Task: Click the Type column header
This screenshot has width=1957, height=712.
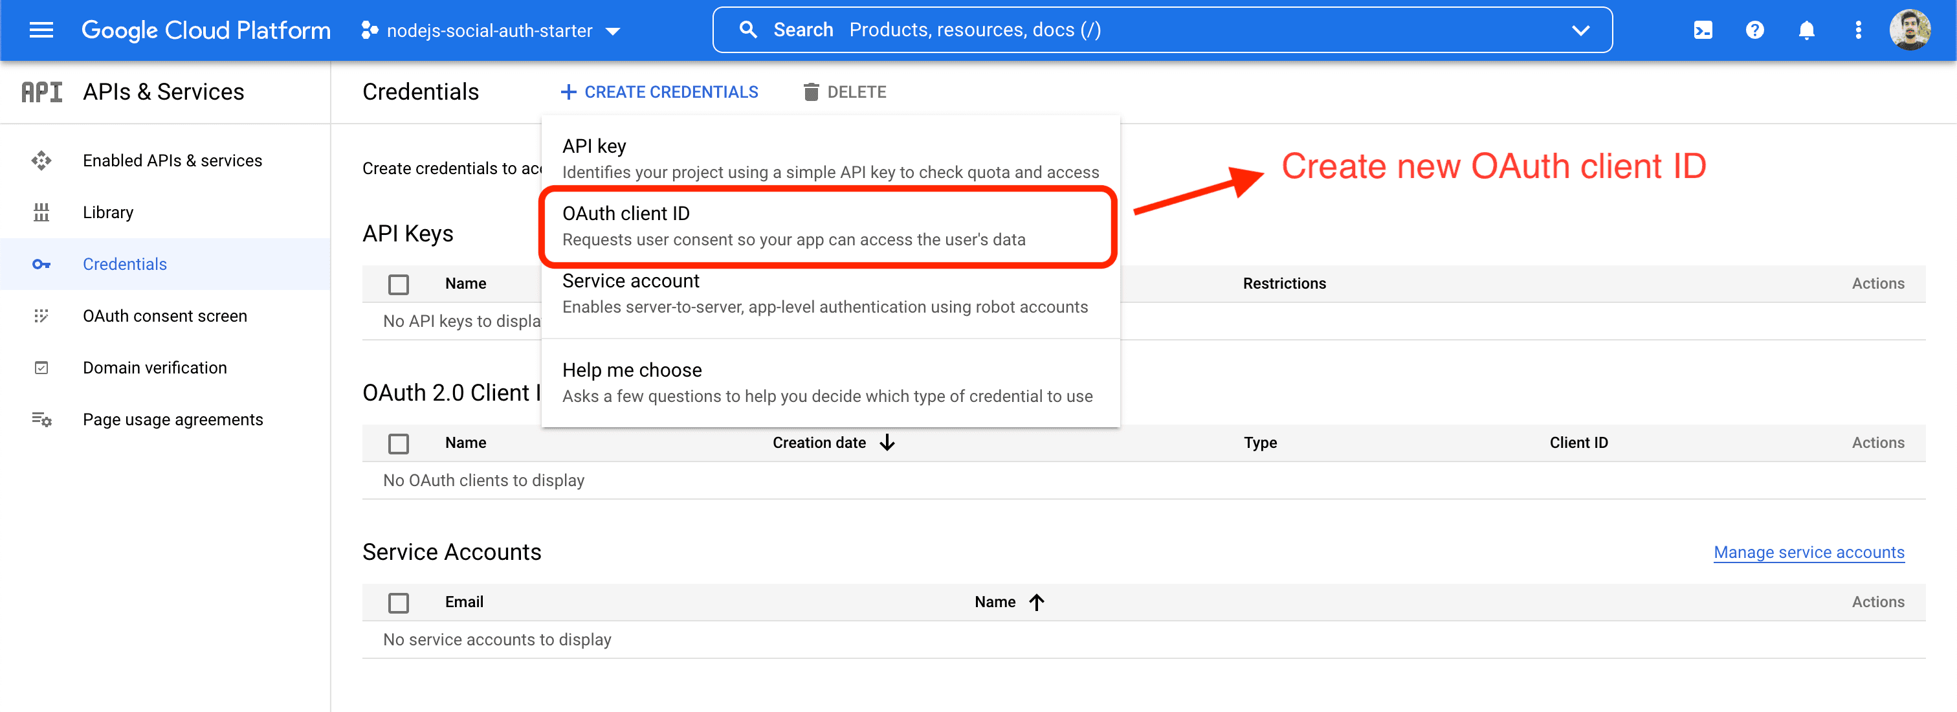Action: [x=1259, y=442]
